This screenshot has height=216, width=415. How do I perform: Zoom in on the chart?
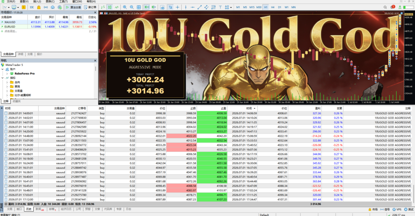point(125,7)
